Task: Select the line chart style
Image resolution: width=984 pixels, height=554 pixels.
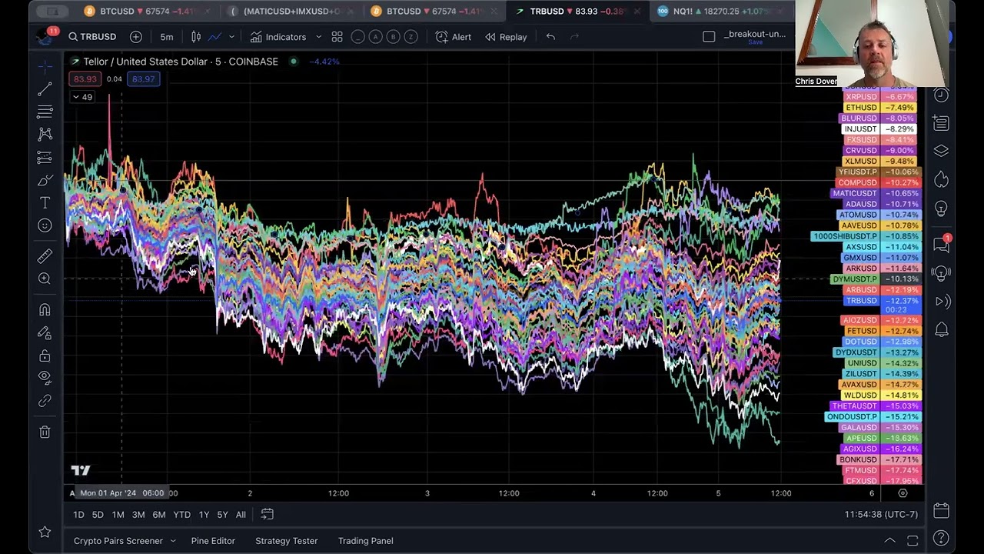Action: [215, 37]
